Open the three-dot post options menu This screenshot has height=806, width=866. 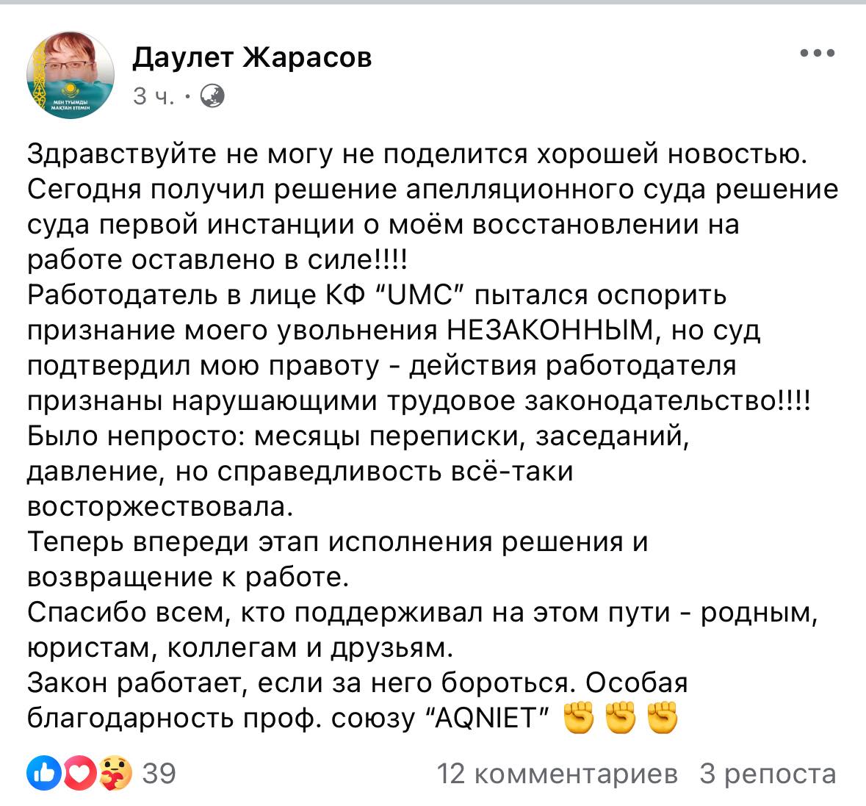(817, 53)
